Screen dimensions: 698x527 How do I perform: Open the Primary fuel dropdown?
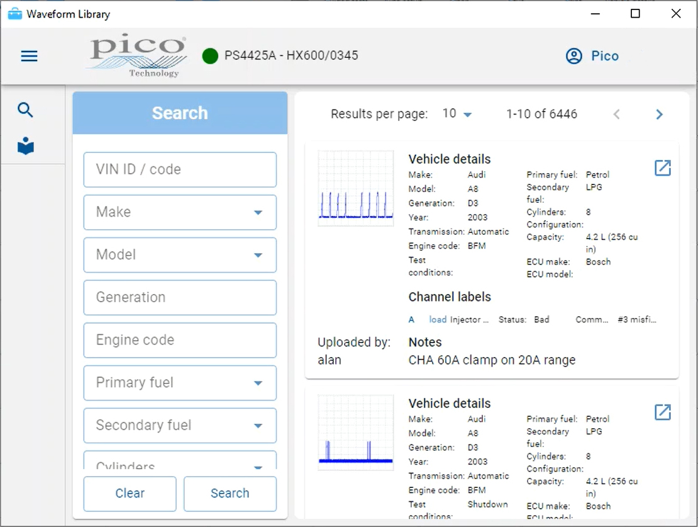click(180, 383)
